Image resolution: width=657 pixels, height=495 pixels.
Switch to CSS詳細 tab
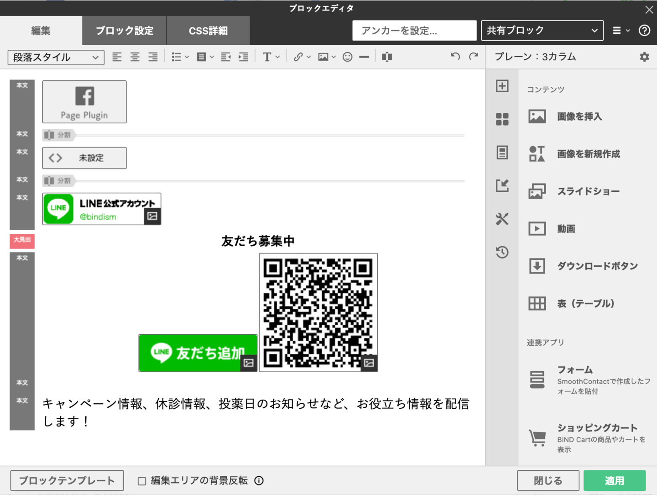[x=208, y=31]
